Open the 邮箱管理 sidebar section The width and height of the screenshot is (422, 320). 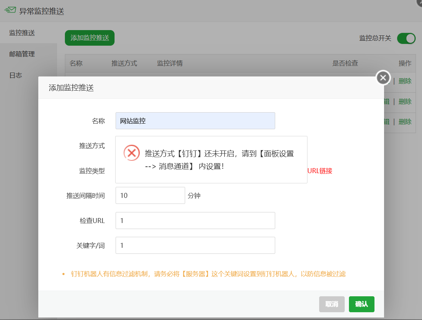coord(21,54)
